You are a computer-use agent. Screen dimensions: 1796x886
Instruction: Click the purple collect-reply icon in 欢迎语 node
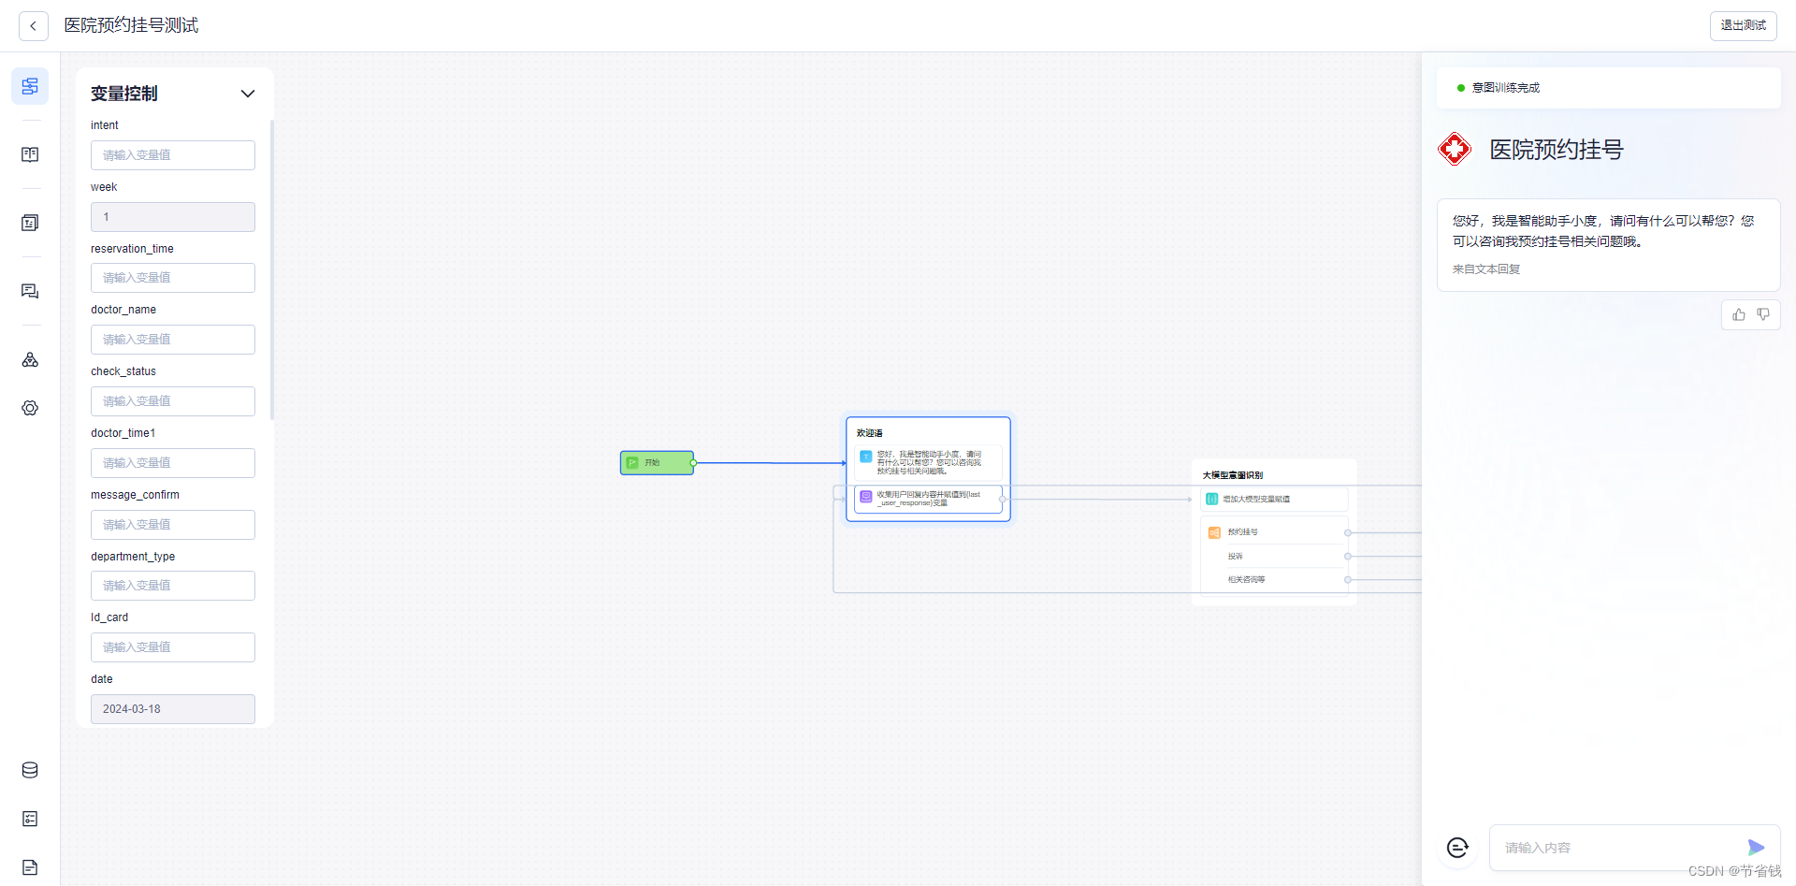(866, 497)
